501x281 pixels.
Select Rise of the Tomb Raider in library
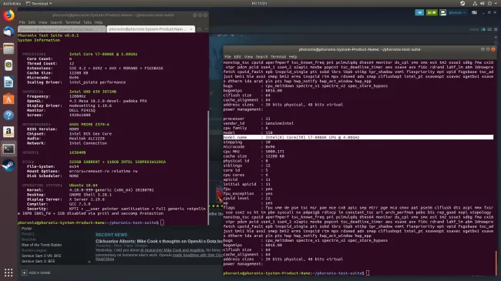42,245
